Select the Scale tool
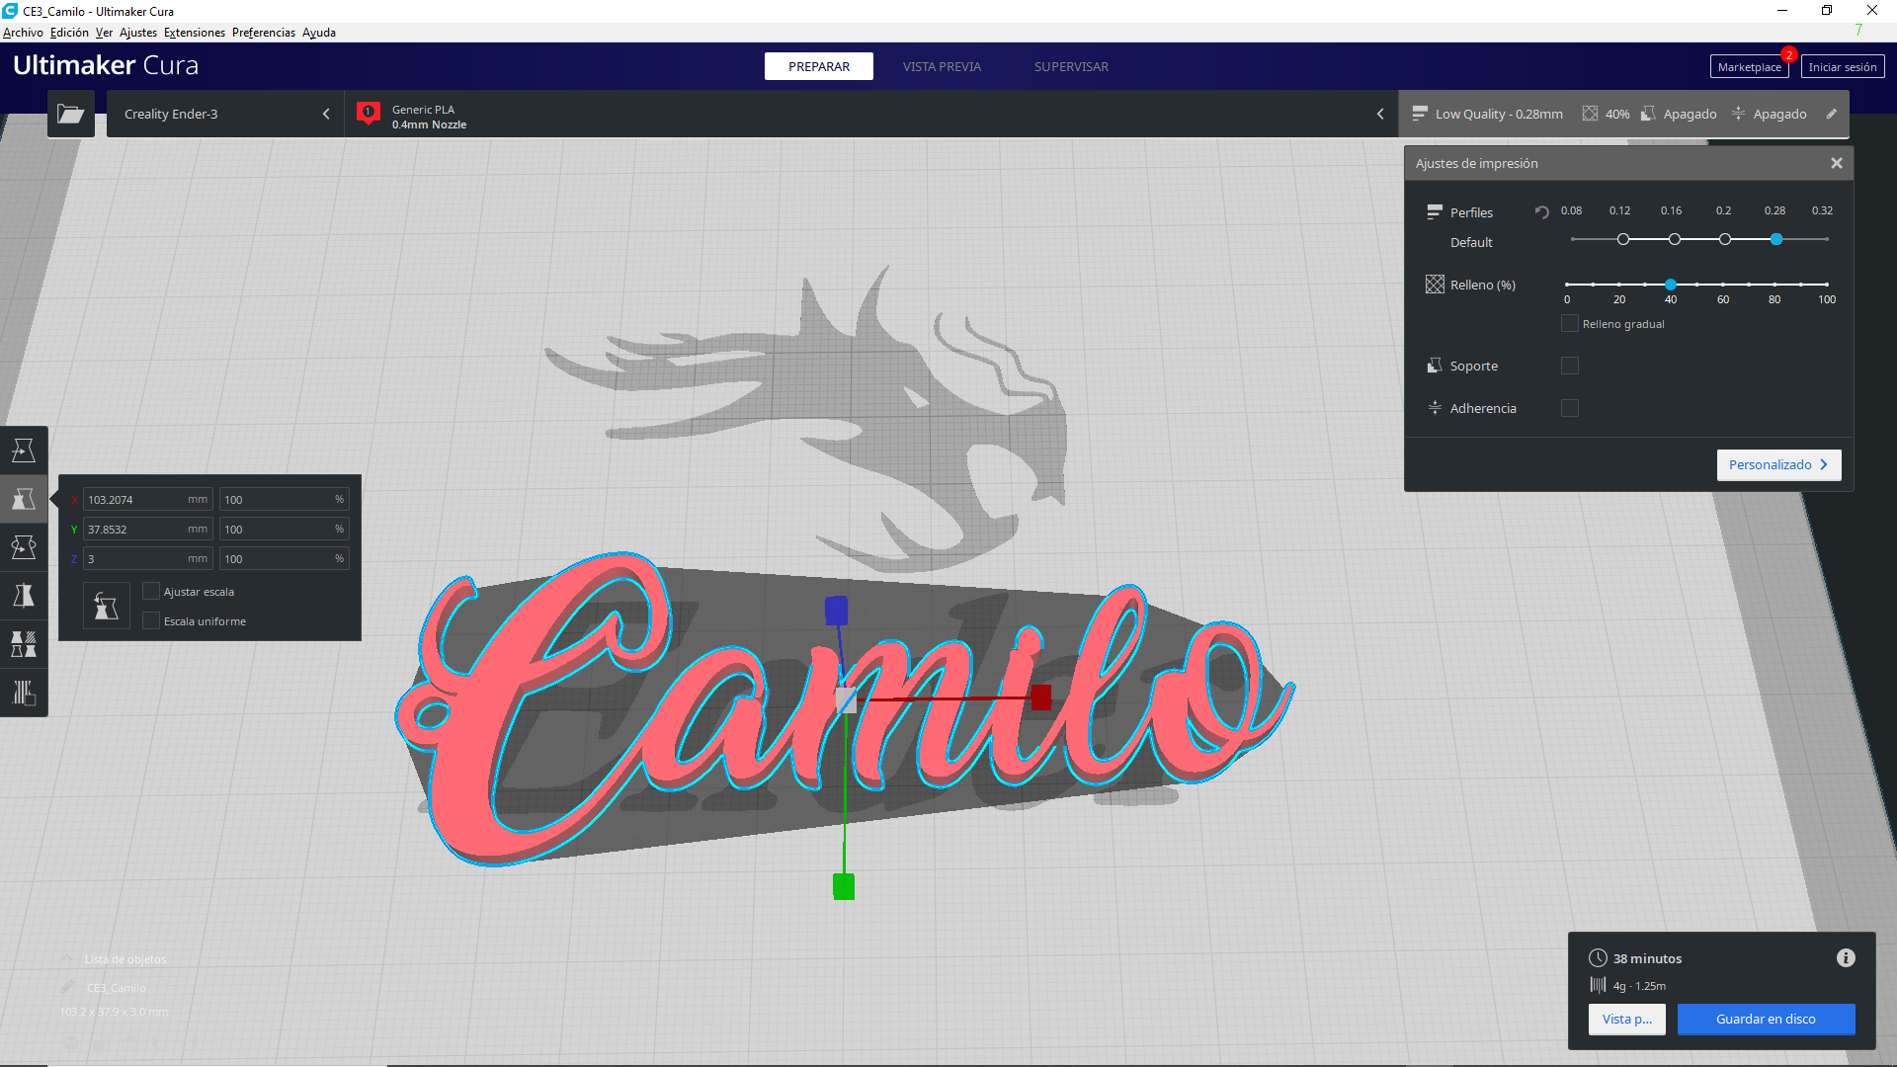Screen dimensions: 1897x1067 [x=23, y=499]
